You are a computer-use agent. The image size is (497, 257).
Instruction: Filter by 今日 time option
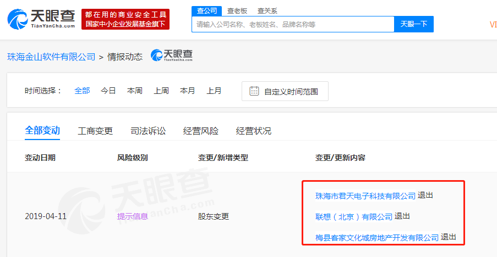pyautogui.click(x=108, y=91)
